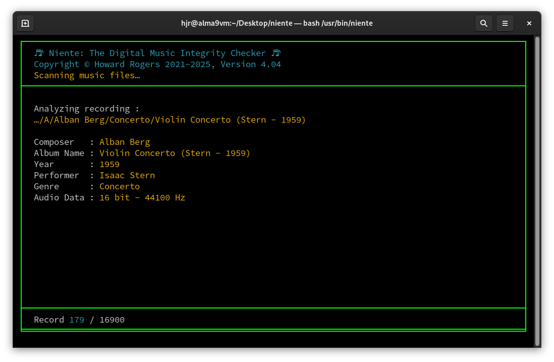Click the total record count 16900
This screenshot has height=362, width=554.
tap(112, 320)
